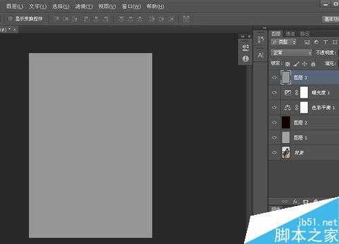339x244 pixels.
Task: Click the link layers icon
Action: 285,201
